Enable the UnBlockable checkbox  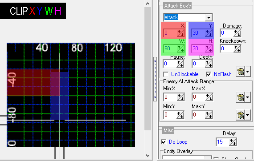[x=166, y=74]
